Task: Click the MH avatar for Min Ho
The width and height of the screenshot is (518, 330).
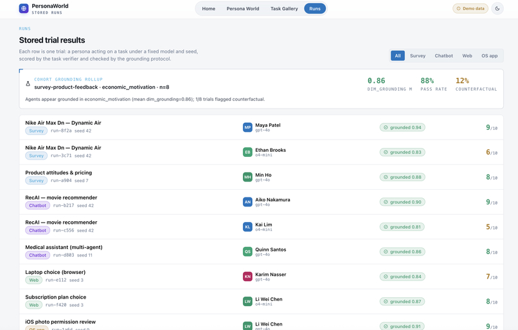Action: click(x=247, y=177)
